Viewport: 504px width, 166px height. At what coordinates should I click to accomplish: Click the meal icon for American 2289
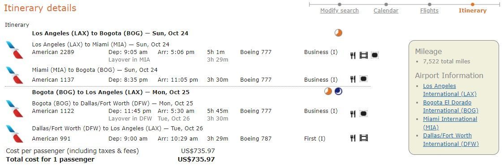pos(353,55)
